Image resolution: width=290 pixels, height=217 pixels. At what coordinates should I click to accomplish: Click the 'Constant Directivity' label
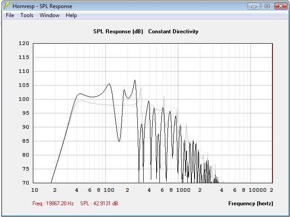point(173,32)
